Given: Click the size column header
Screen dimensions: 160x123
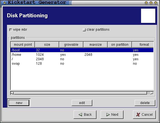Looking at the screenshot, I should pos(47,45).
